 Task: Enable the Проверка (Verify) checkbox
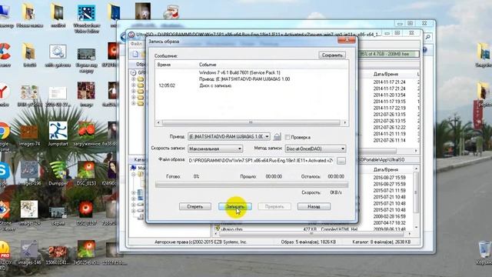pos(288,137)
